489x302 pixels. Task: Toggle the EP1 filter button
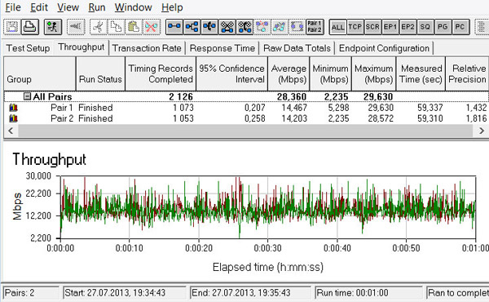click(390, 27)
